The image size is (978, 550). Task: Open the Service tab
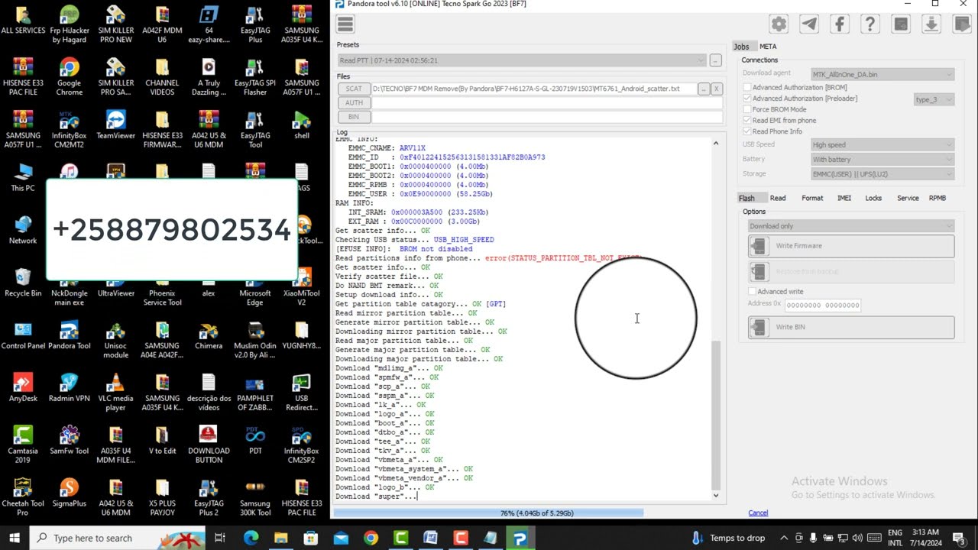coord(908,198)
